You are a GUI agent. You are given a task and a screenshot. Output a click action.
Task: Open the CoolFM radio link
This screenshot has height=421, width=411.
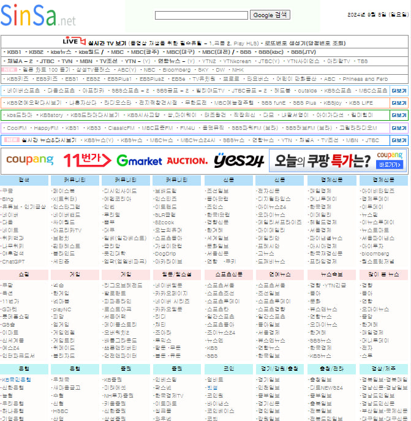click(x=17, y=128)
